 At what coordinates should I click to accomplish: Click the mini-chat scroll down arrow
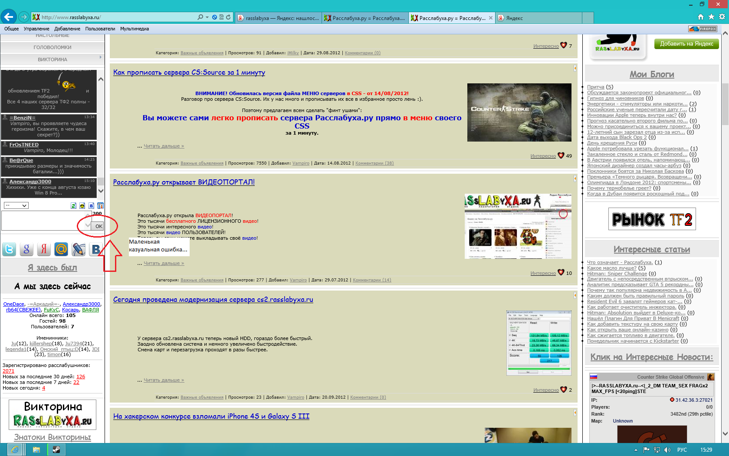click(101, 190)
